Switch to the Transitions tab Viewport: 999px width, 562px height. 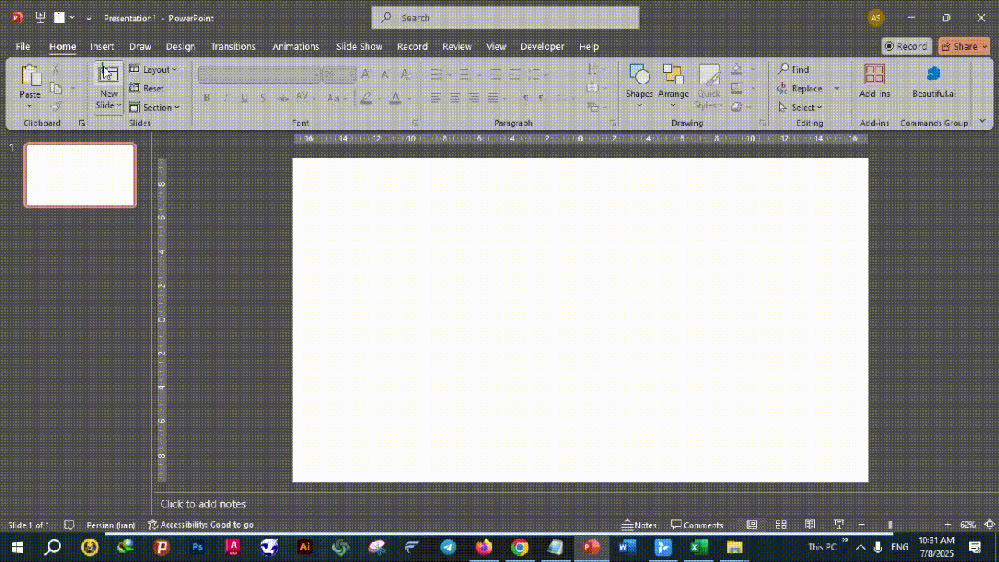[233, 47]
